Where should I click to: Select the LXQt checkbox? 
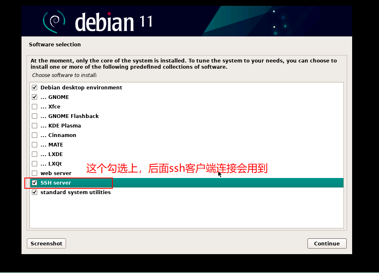click(35, 163)
